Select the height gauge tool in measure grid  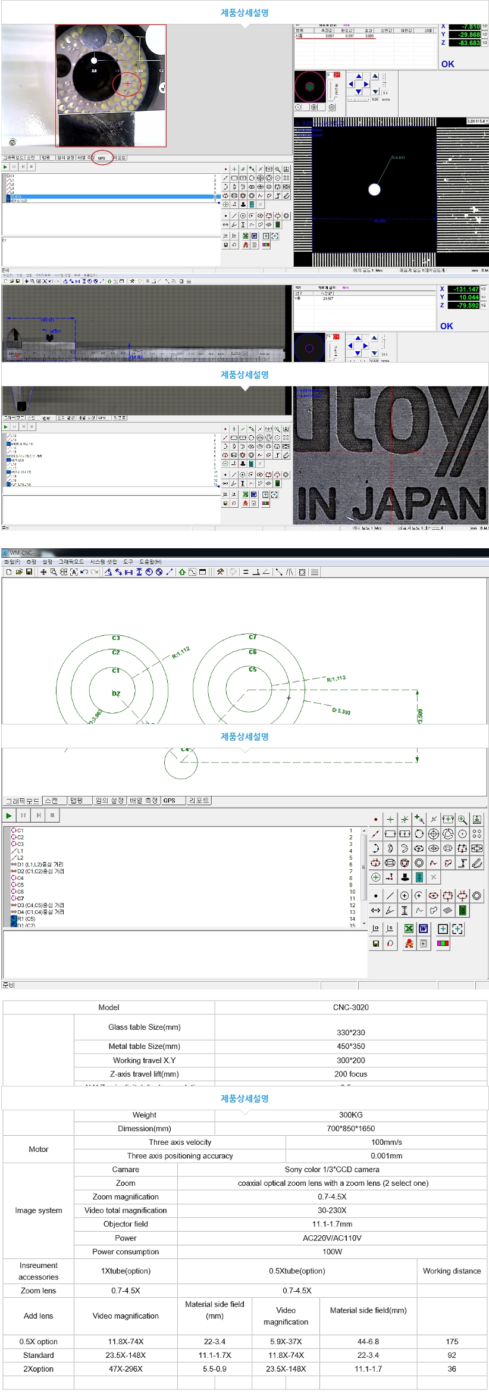[462, 863]
